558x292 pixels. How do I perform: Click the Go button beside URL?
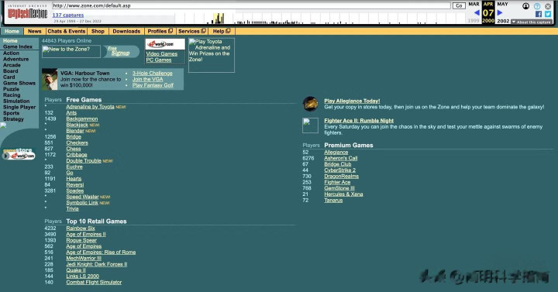click(x=459, y=5)
